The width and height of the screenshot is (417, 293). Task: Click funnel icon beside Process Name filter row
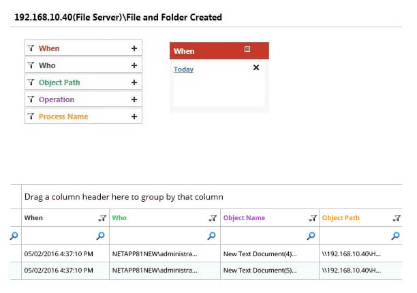click(x=31, y=117)
